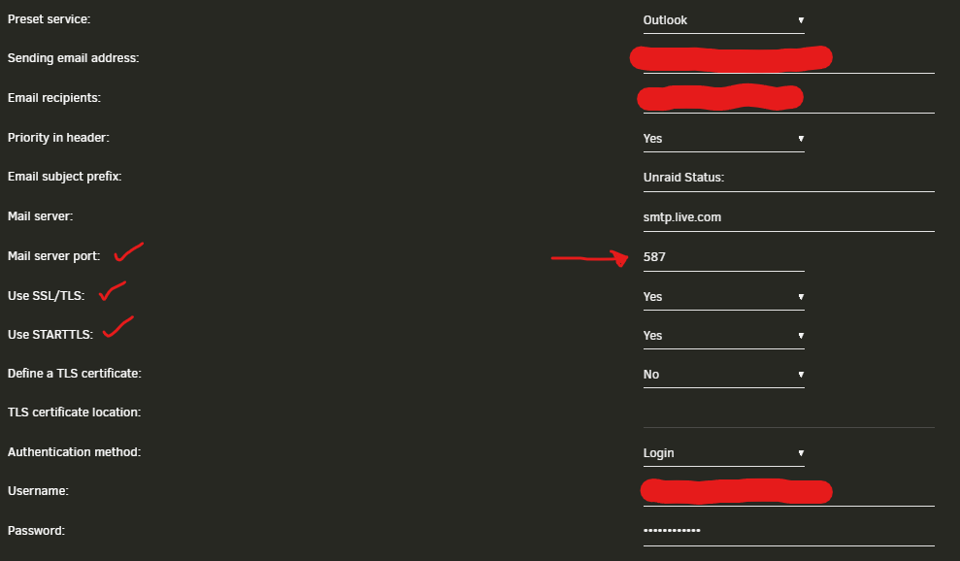The height and width of the screenshot is (561, 960).
Task: Click the 'Email recipients:' label
Action: (54, 98)
